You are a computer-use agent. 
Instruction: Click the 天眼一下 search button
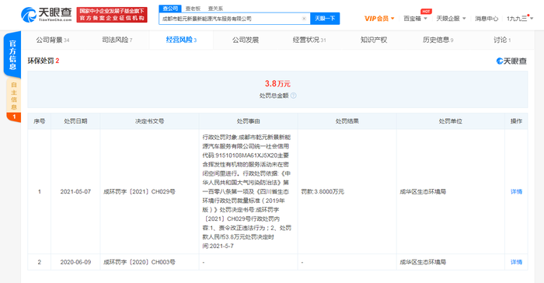tap(325, 19)
